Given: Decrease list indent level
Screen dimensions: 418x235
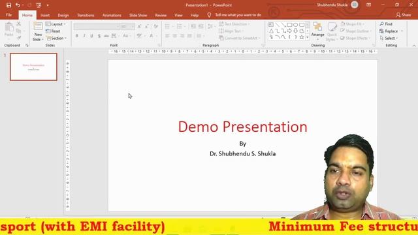Looking at the screenshot, I should (193, 26).
